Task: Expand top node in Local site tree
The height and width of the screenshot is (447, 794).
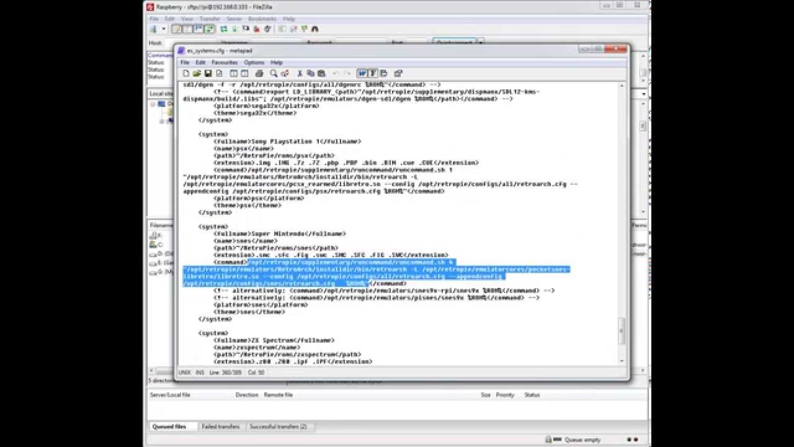Action: coord(153,104)
